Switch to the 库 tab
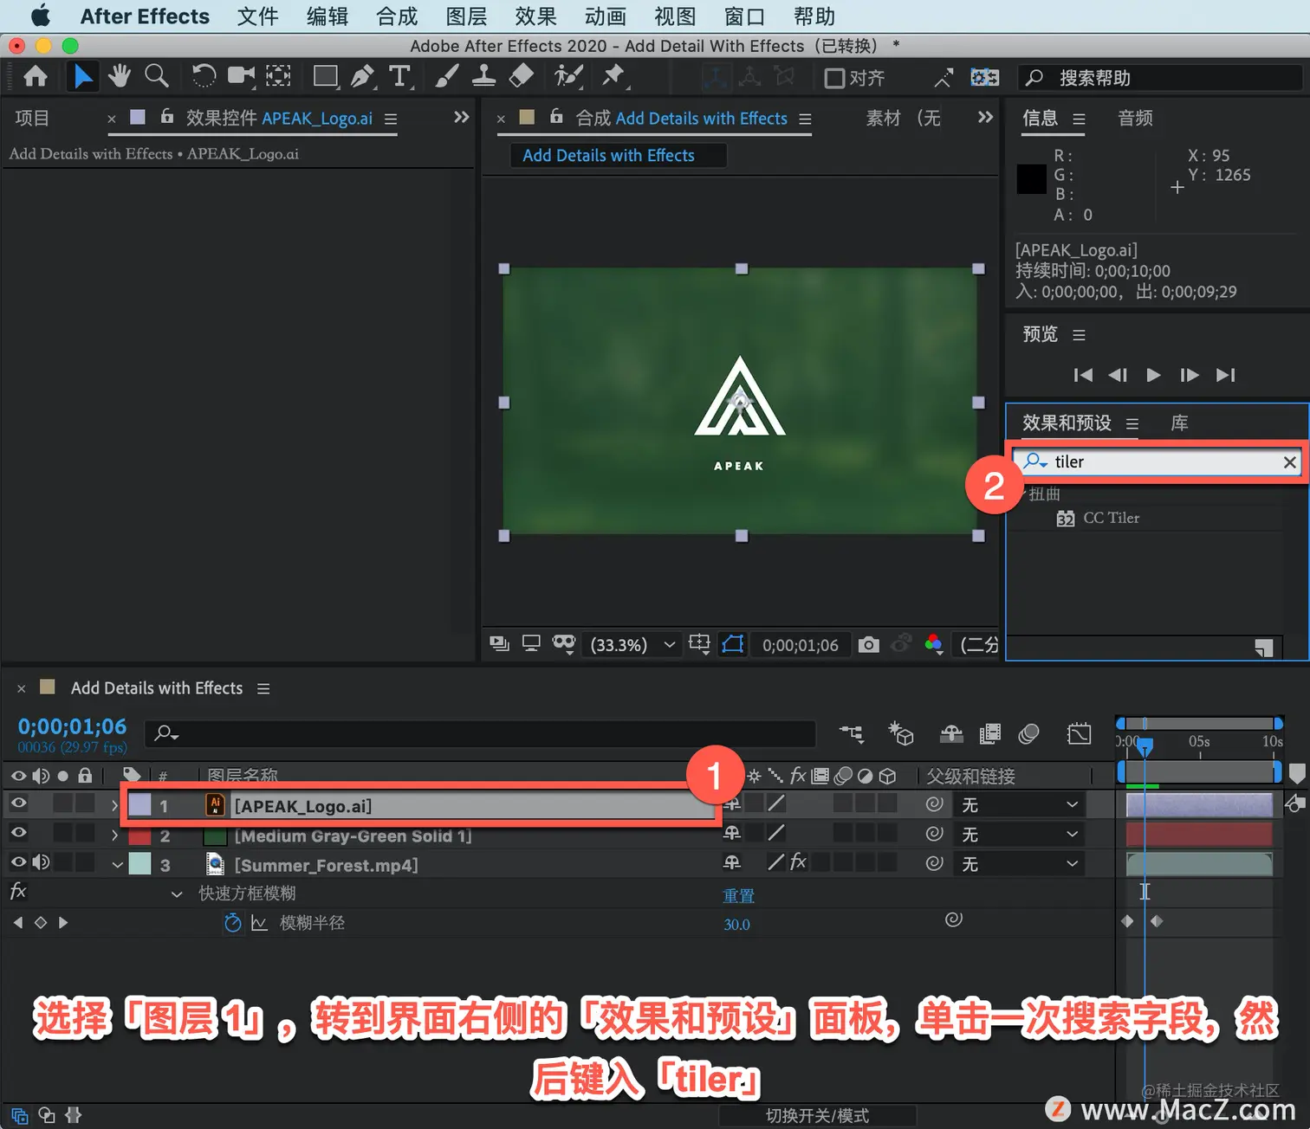This screenshot has height=1129, width=1310. [x=1179, y=423]
